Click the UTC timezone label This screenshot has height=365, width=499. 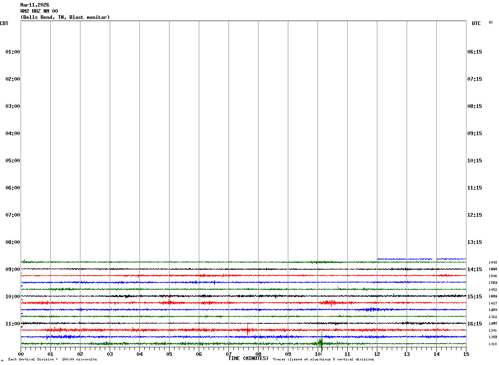click(476, 23)
